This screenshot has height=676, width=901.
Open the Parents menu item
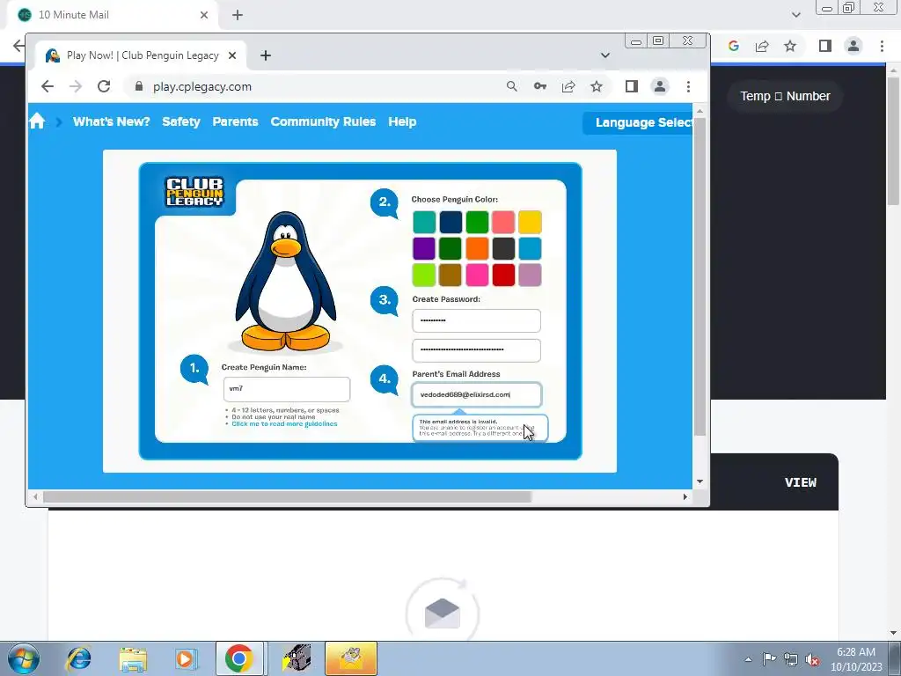click(235, 121)
